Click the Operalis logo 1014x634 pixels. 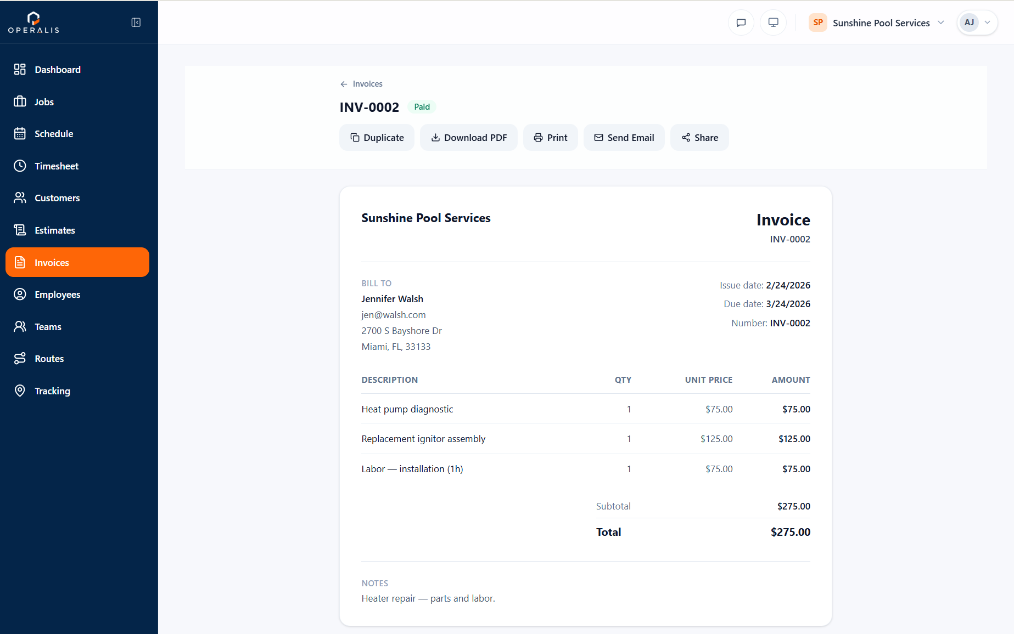pyautogui.click(x=33, y=22)
